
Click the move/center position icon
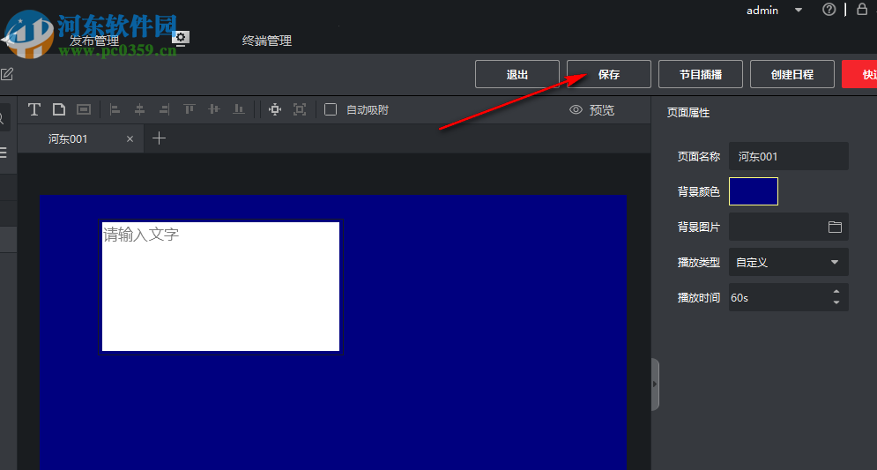[x=275, y=109]
